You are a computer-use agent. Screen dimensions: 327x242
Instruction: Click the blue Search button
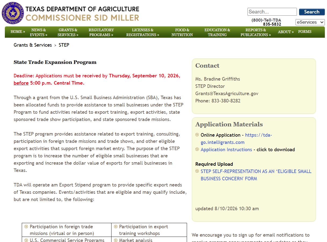[x=312, y=12]
